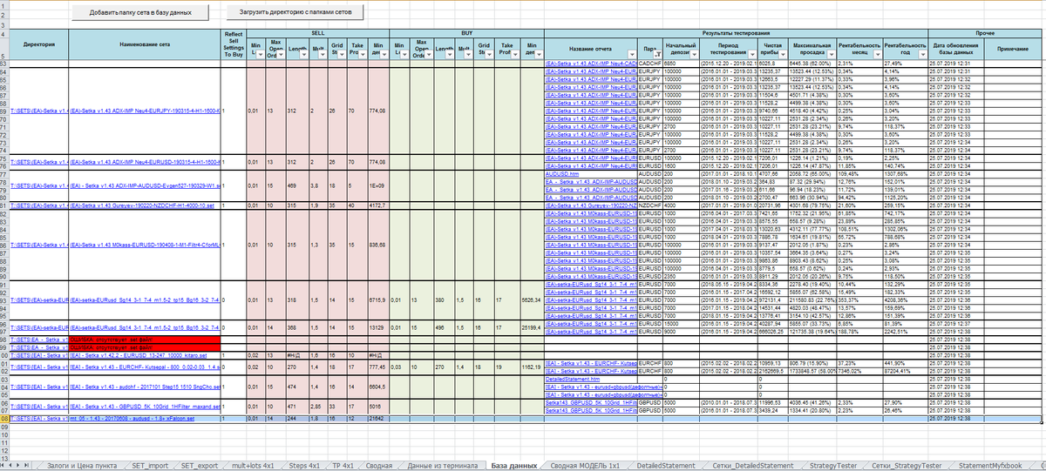Image resolution: width=1046 pixels, height=471 pixels.
Task: Open 'Максимальная просадка' filter dropdown
Action: pos(831,54)
